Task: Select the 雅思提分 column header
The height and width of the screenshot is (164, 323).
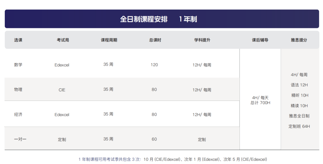Action: [x=299, y=40]
